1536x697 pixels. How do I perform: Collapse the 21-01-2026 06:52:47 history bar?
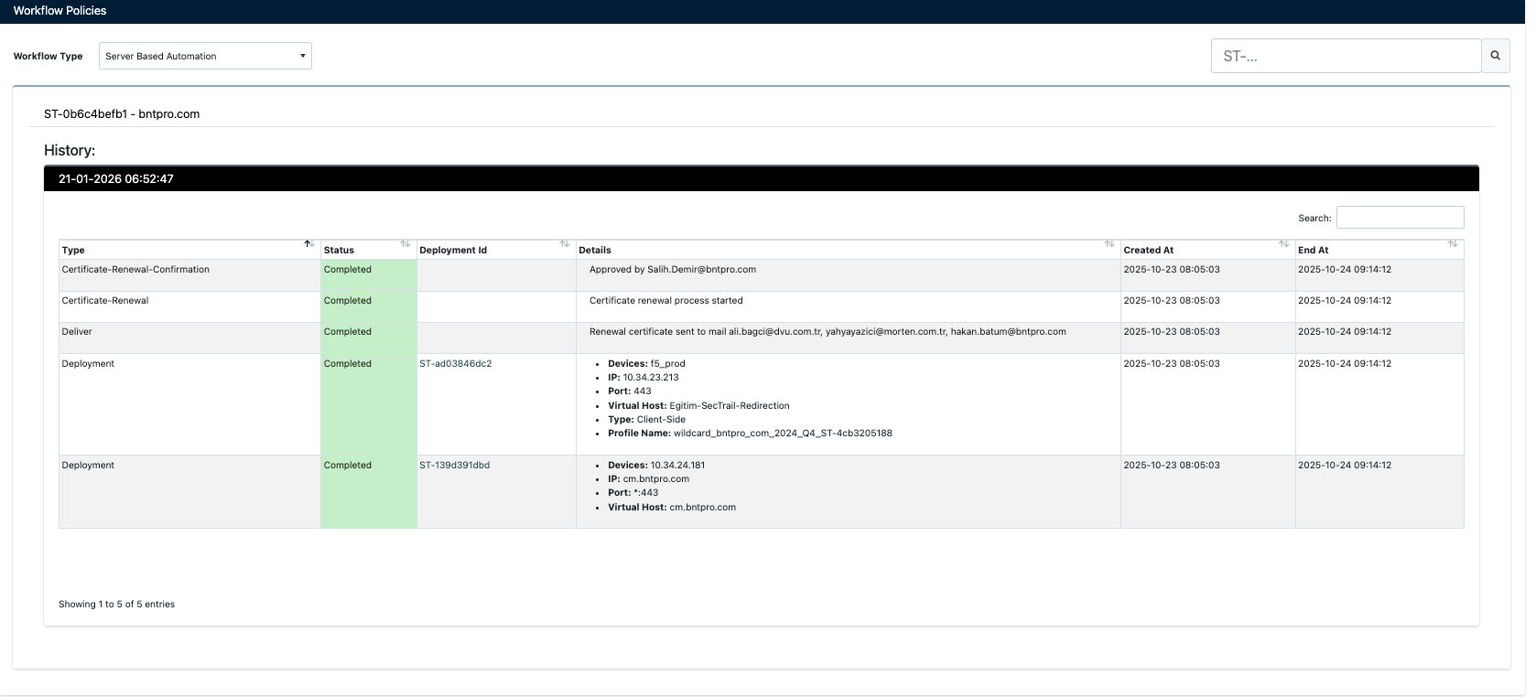point(761,178)
